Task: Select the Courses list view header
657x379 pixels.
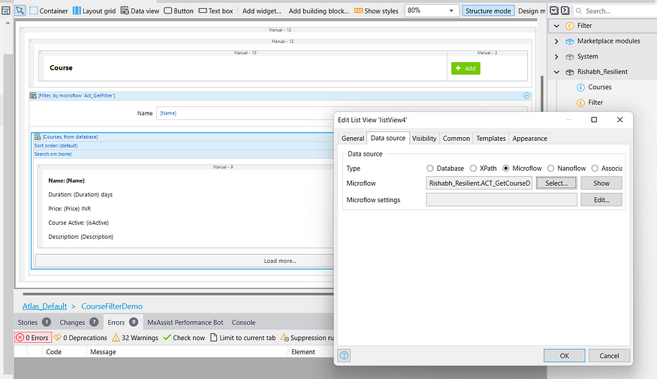Action: 182,137
